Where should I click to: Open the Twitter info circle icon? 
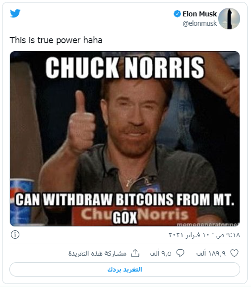[15, 235]
